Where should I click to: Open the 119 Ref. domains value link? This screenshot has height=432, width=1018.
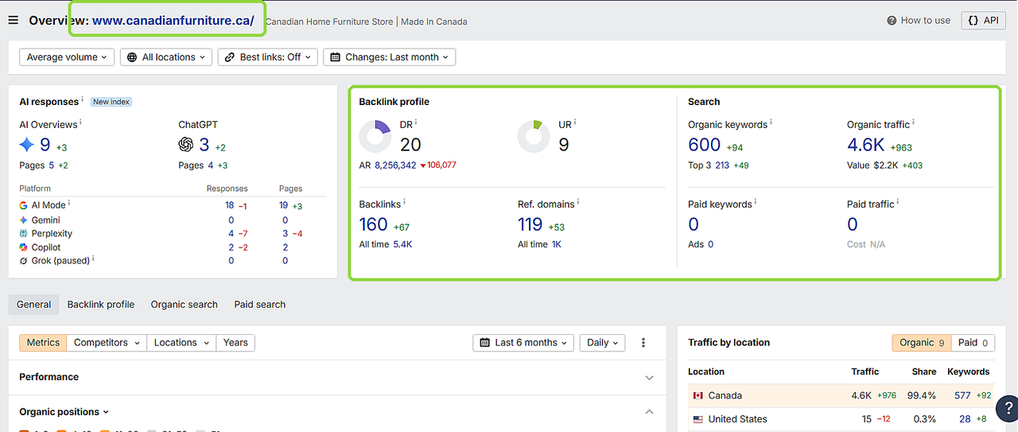tap(530, 225)
